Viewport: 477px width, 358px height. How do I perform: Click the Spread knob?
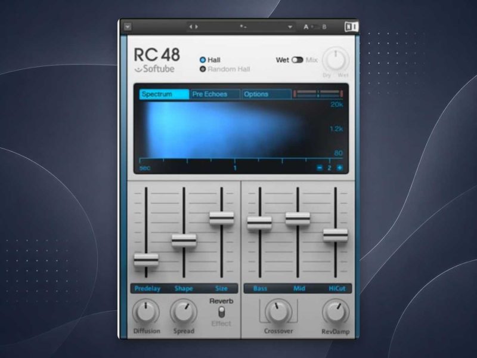(x=184, y=312)
